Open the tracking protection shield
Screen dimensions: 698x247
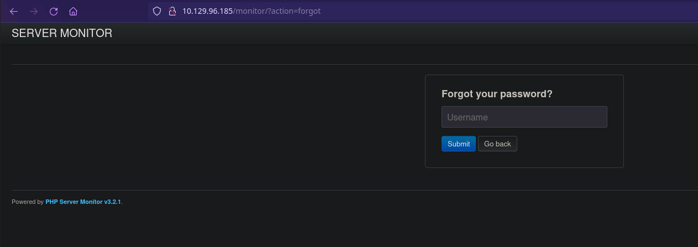(157, 11)
